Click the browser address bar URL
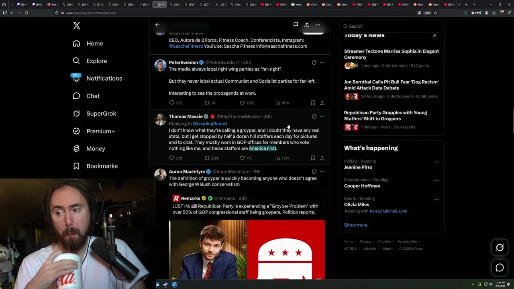 pos(91,13)
